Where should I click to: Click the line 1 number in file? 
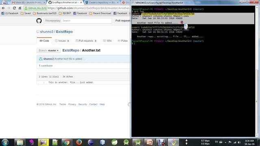point(44,82)
